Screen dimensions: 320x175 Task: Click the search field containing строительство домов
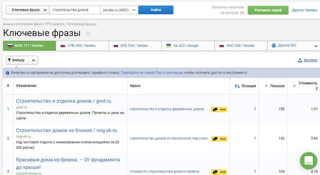click(75, 10)
